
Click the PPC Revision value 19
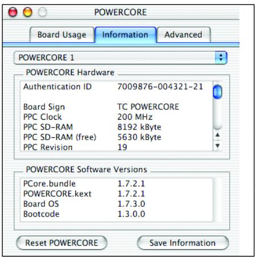[123, 147]
